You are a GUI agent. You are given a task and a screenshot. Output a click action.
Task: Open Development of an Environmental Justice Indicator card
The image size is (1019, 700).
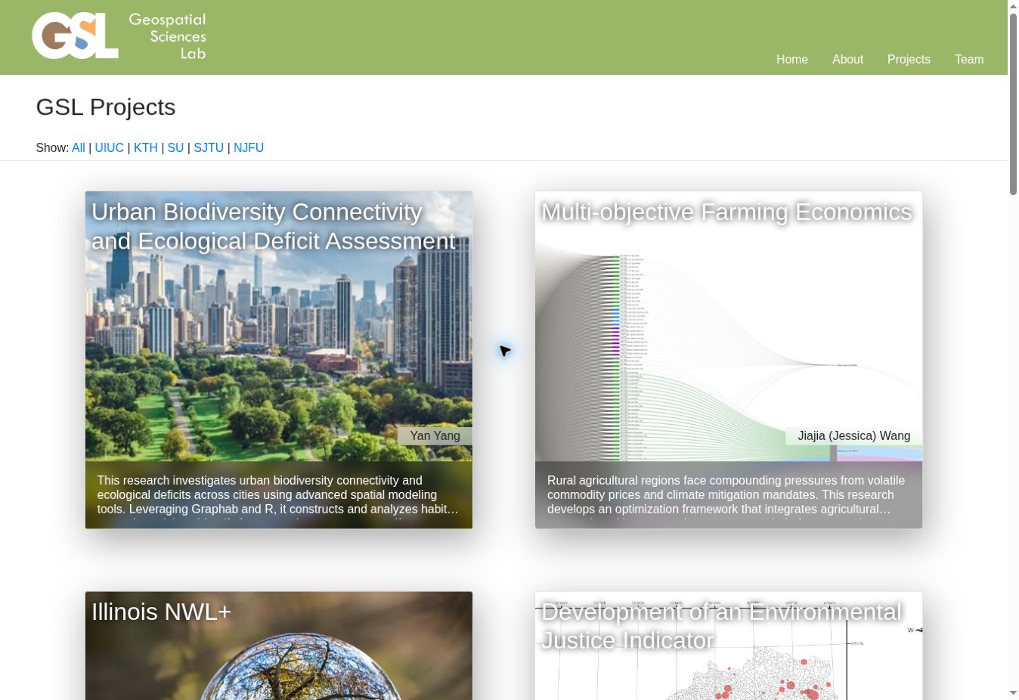click(729, 646)
